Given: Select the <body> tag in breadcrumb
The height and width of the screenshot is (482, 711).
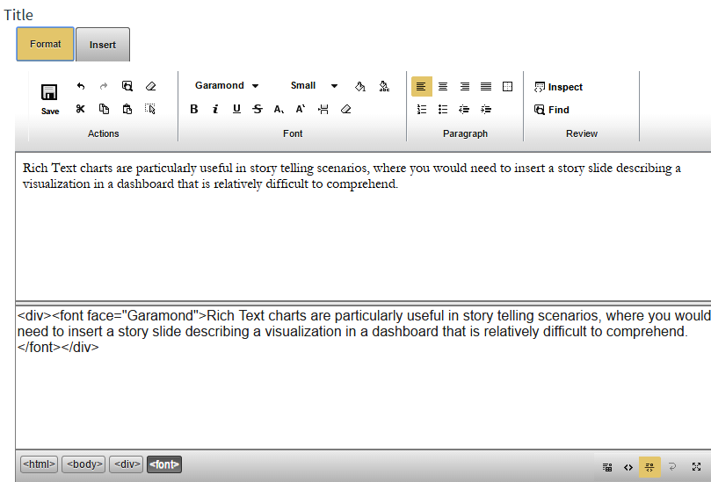Looking at the screenshot, I should tap(83, 464).
